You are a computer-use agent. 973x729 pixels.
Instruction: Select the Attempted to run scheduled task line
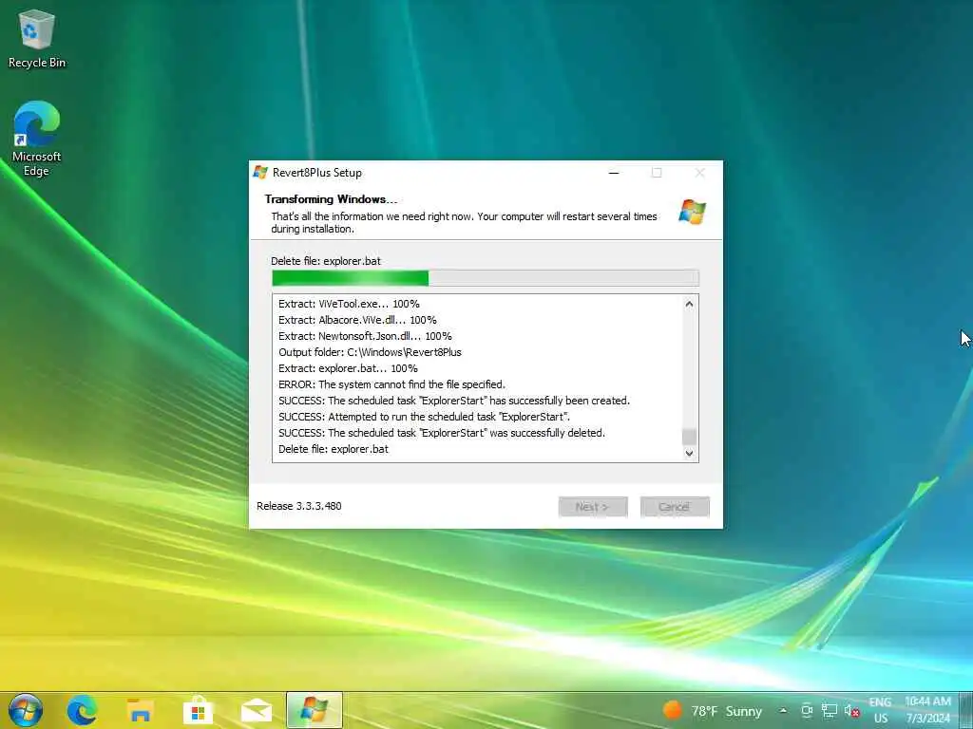click(x=424, y=417)
